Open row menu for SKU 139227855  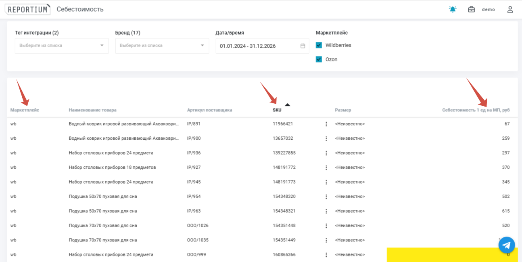(x=326, y=153)
